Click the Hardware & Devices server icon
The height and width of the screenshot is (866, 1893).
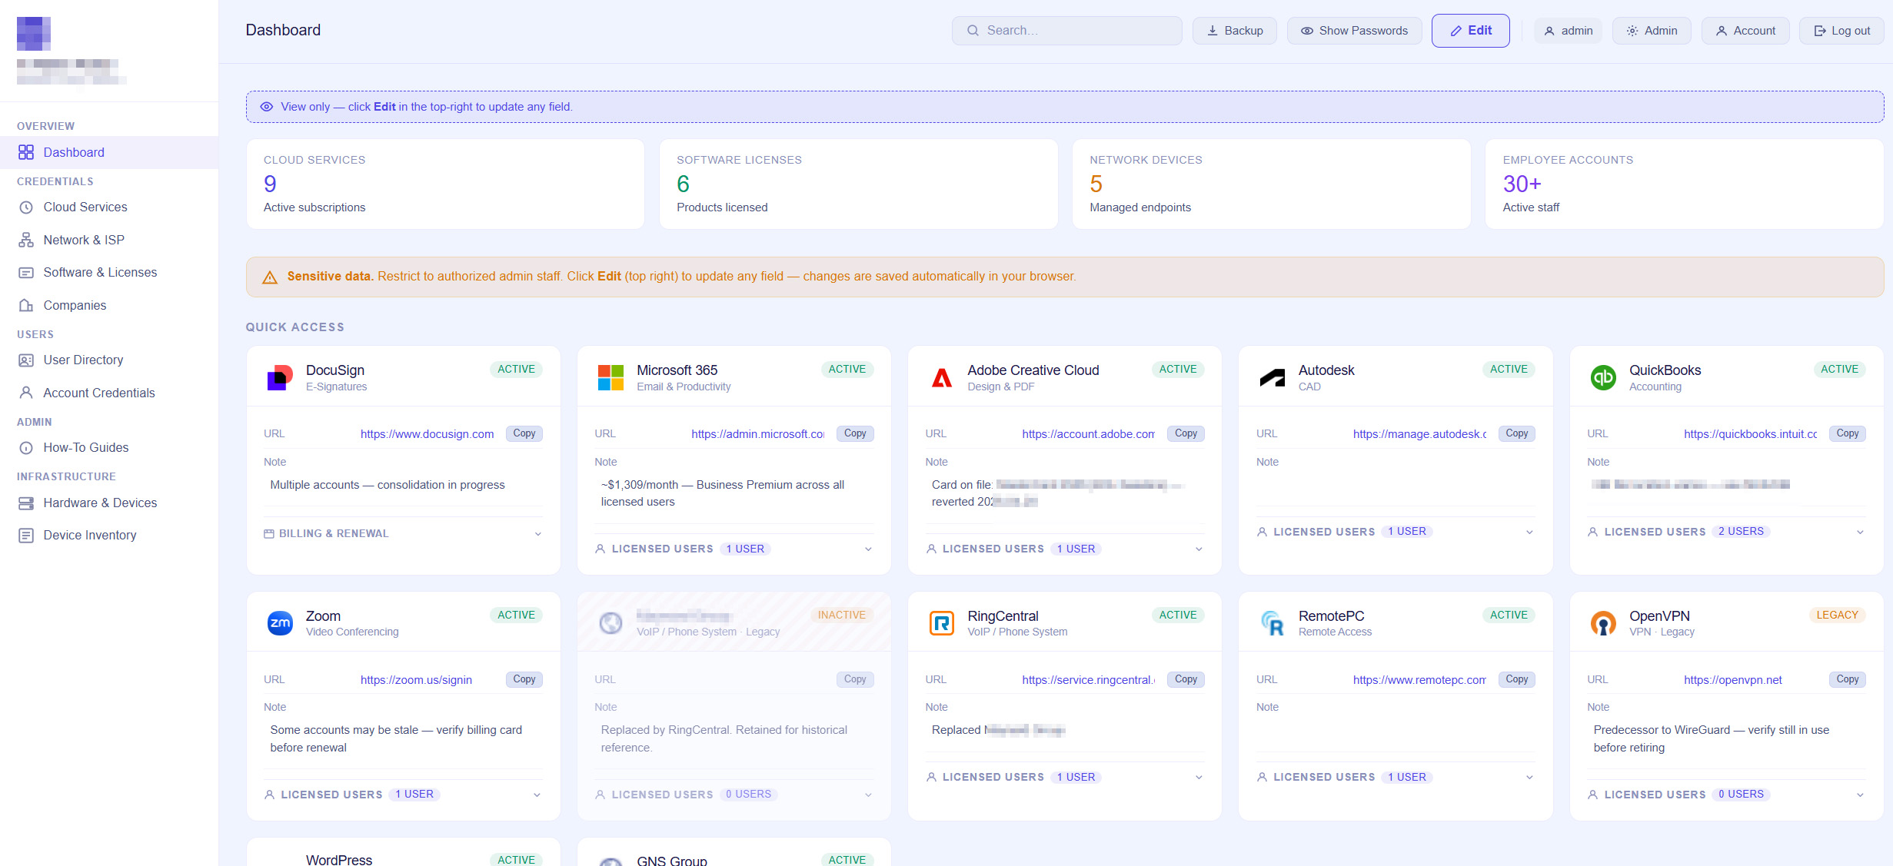point(26,503)
